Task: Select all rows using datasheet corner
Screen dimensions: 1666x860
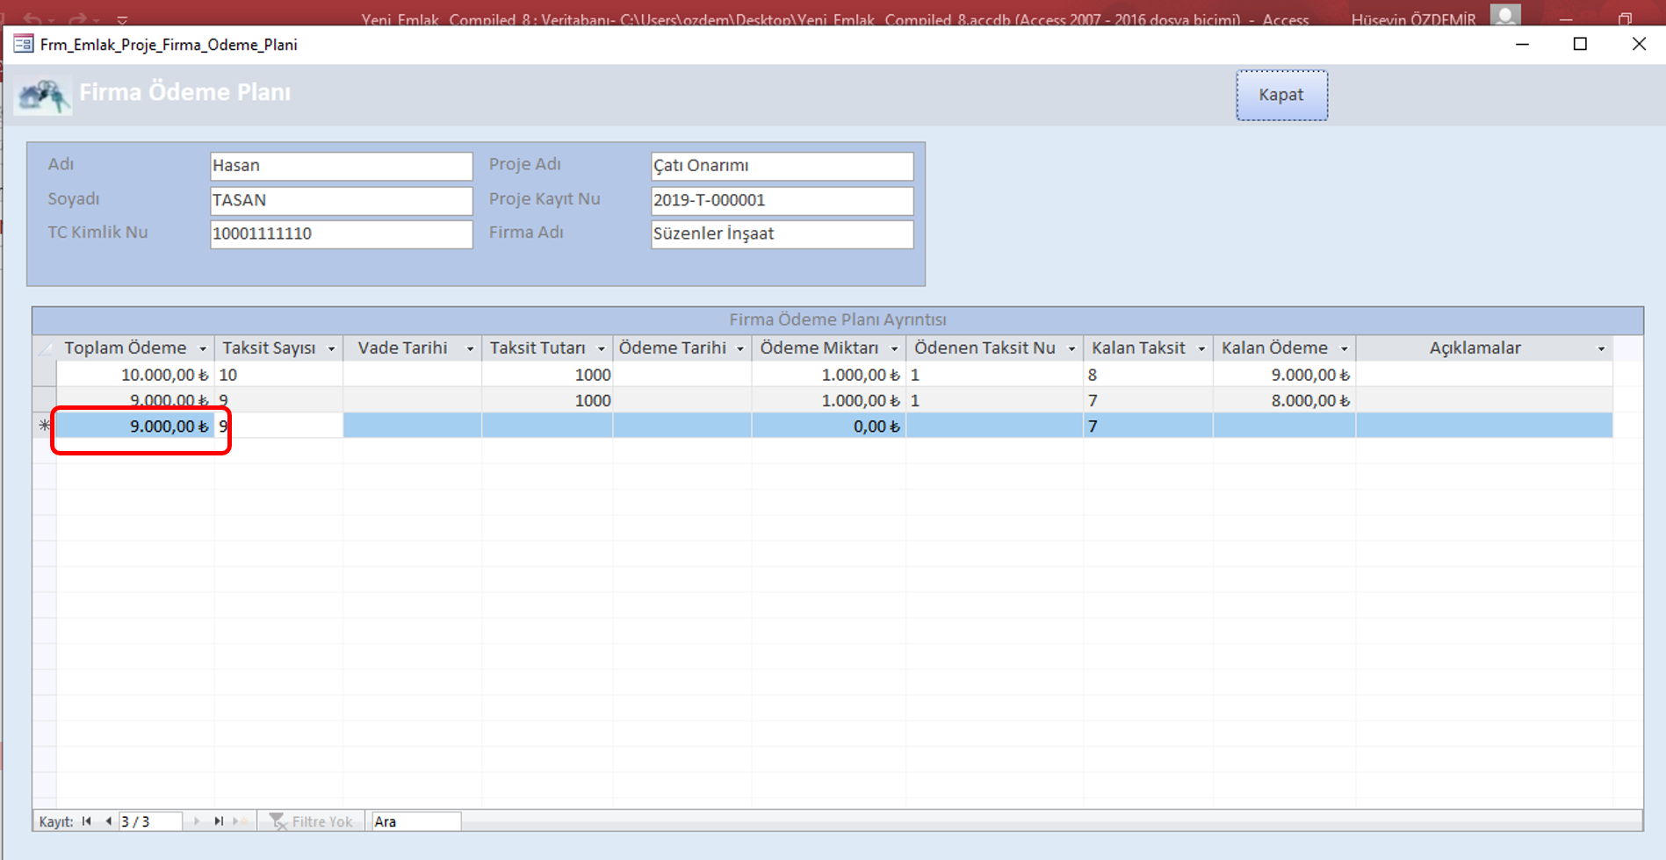Action: (x=44, y=348)
